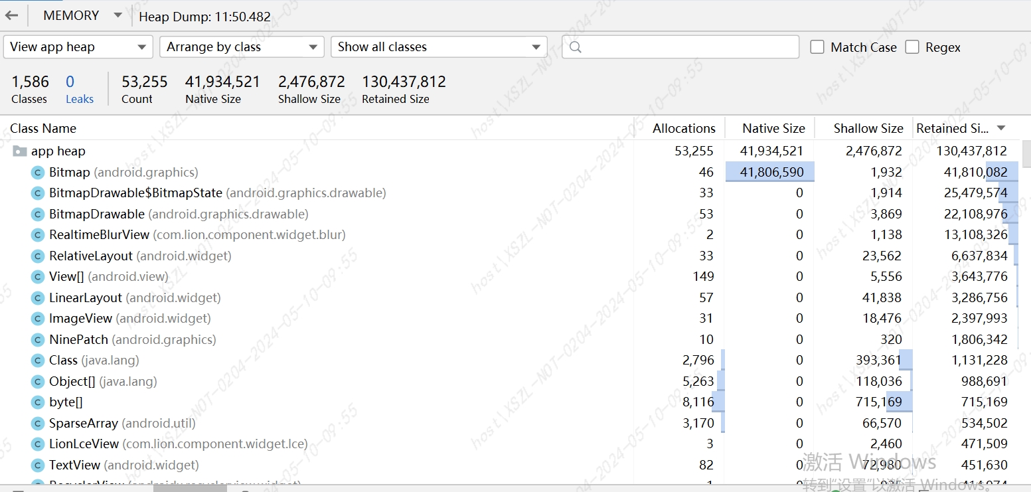Click the search magnifier icon

pyautogui.click(x=576, y=47)
